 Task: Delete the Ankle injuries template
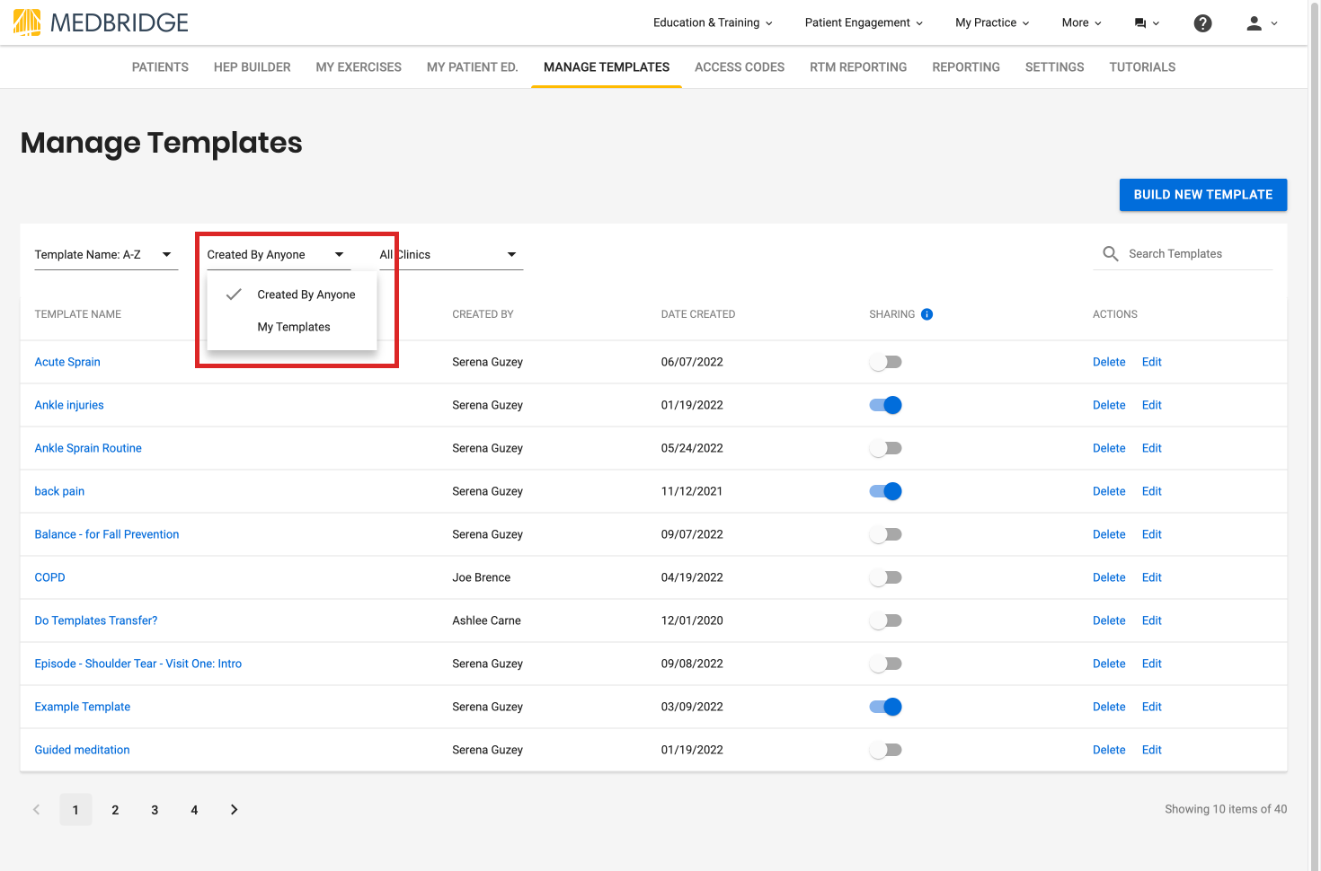(1109, 405)
